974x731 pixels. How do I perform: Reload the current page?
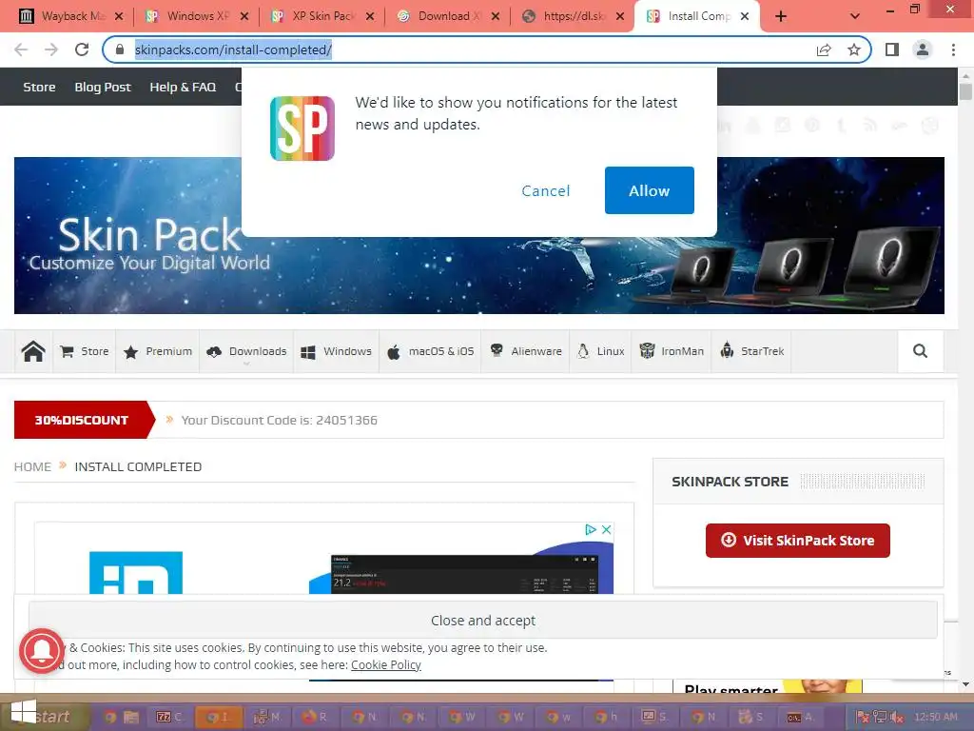click(x=82, y=49)
